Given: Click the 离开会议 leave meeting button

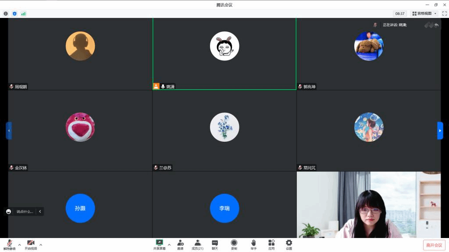Looking at the screenshot, I should (434, 245).
